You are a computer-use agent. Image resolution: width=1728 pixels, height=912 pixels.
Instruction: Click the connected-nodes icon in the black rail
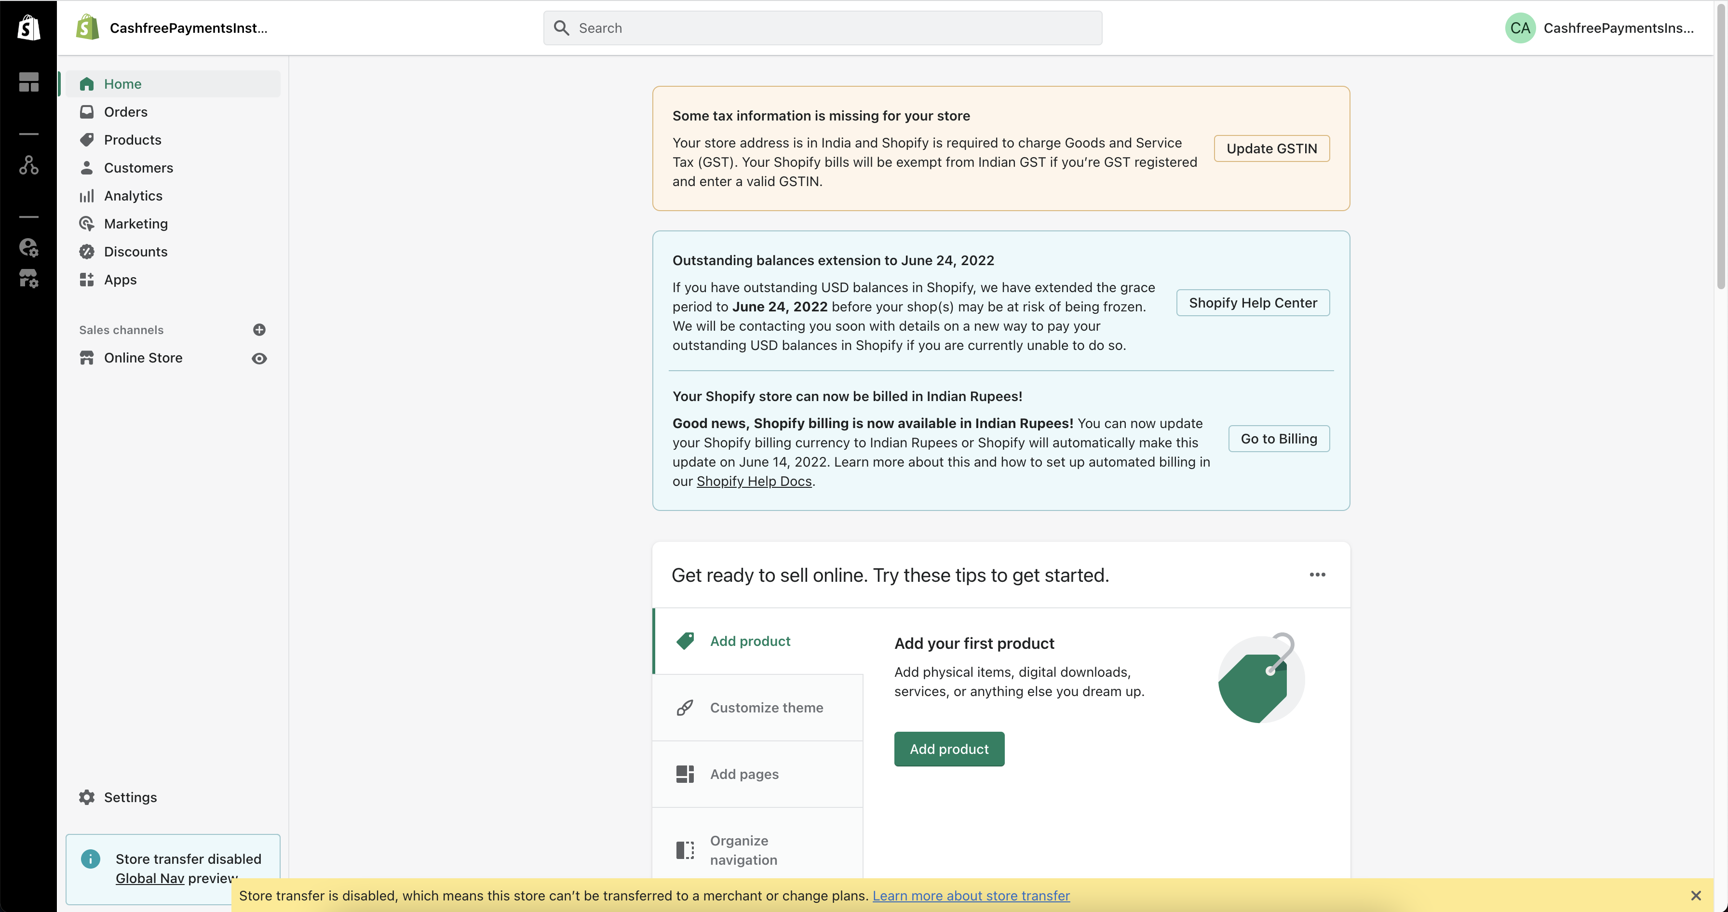tap(28, 165)
